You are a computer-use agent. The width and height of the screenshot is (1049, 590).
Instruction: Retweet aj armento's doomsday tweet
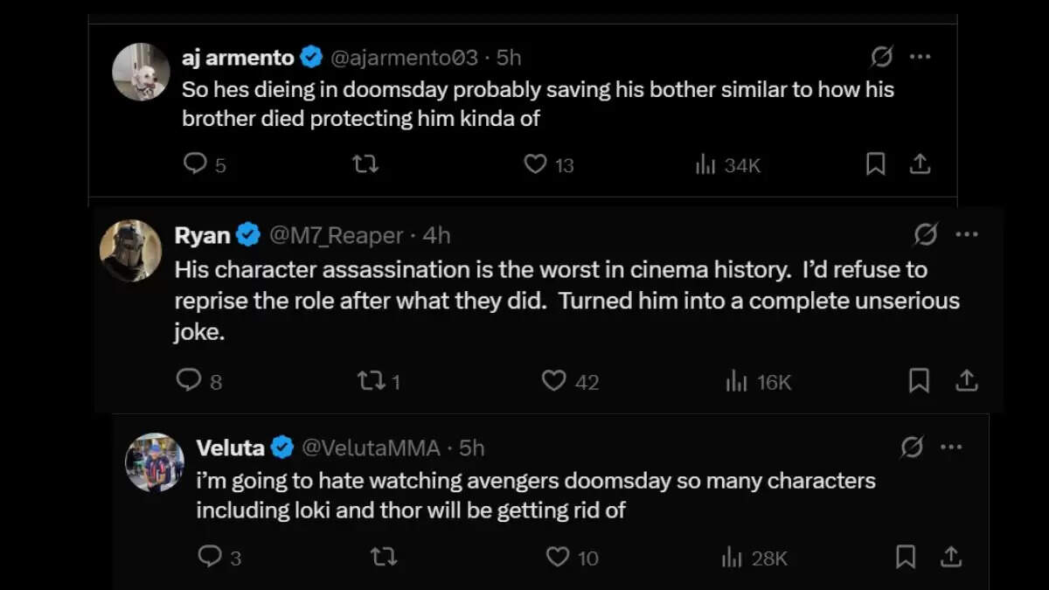(365, 163)
